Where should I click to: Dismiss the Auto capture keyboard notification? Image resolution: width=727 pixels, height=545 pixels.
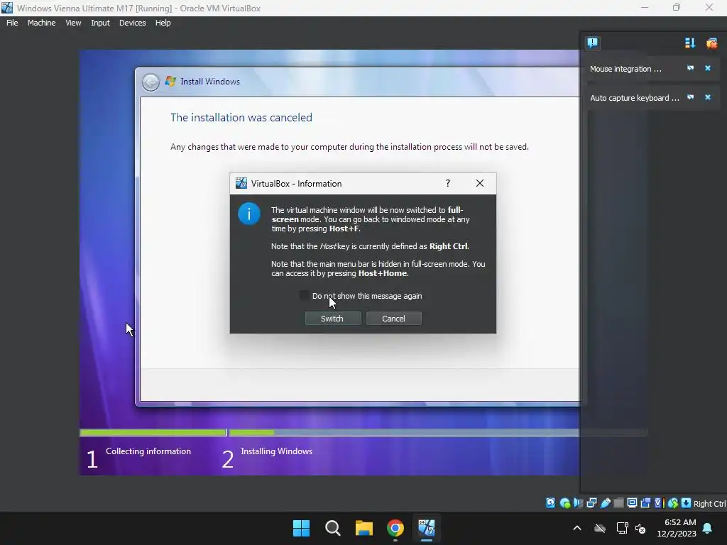coord(708,97)
